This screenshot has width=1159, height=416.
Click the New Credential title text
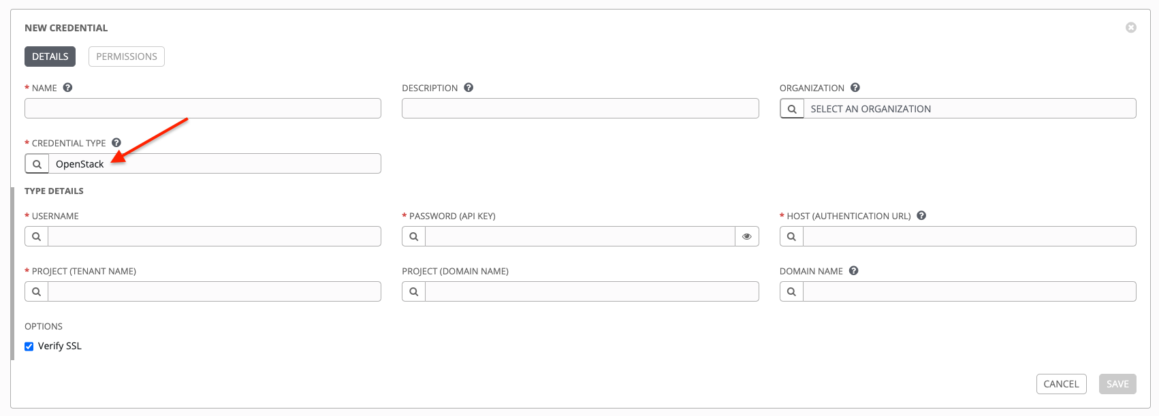[66, 28]
